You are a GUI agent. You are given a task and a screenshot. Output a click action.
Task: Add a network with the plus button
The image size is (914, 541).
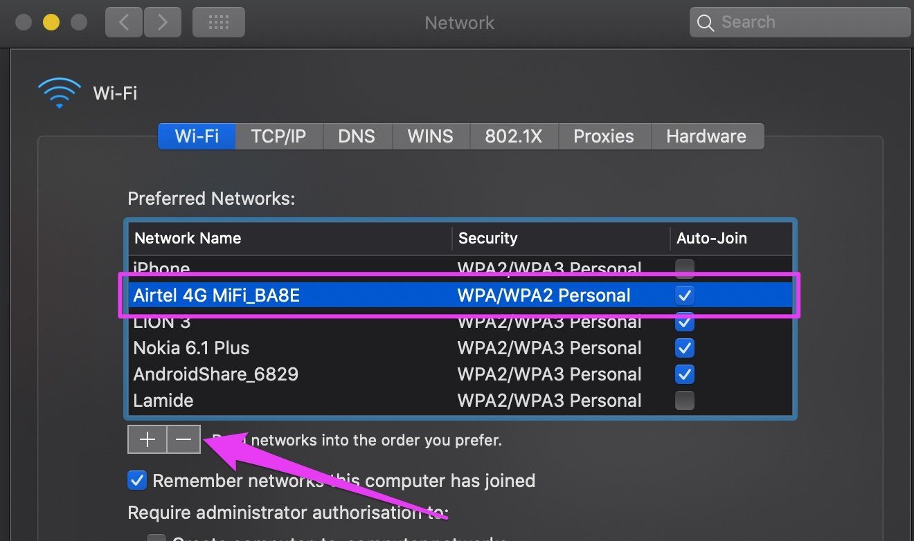[147, 439]
